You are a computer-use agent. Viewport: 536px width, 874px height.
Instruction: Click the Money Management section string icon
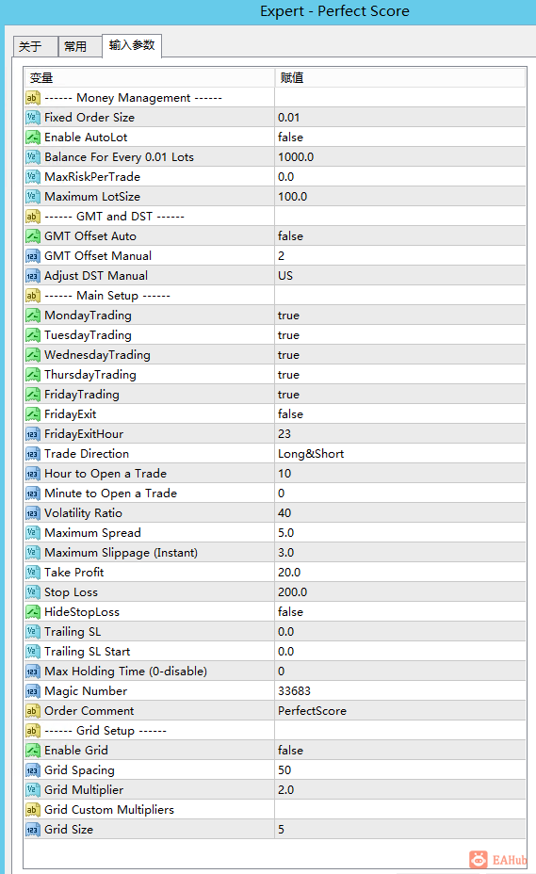click(33, 98)
